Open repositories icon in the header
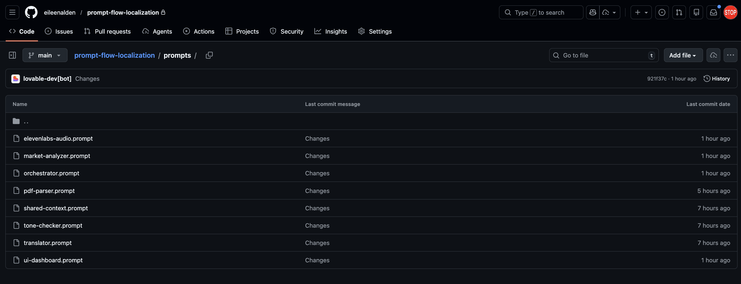The height and width of the screenshot is (284, 741). (696, 12)
